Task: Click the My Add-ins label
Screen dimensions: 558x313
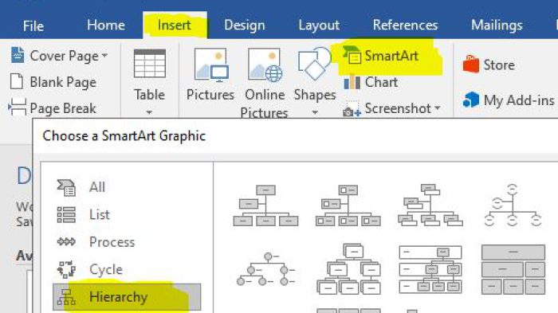Action: coord(519,100)
